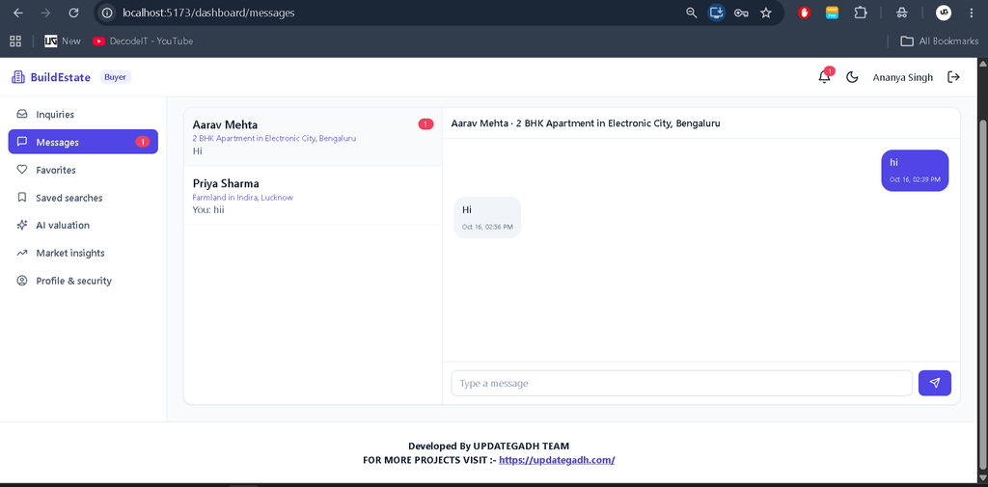
Task: Open the All Bookmarks folder
Action: click(940, 41)
